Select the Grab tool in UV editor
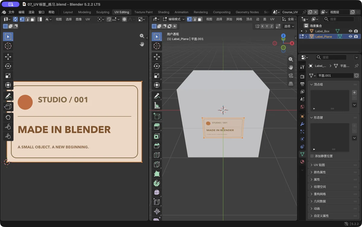This screenshot has height=227, width=362. tap(8, 117)
